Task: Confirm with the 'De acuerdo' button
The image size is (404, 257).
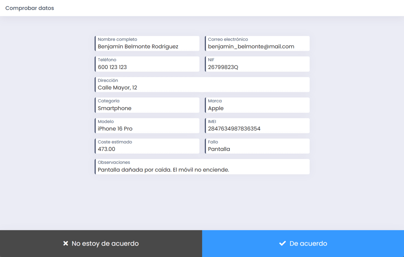Action: click(x=303, y=243)
